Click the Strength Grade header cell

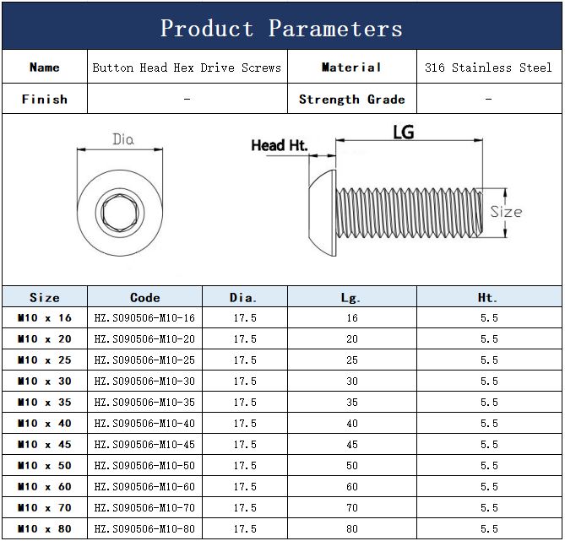[351, 100]
